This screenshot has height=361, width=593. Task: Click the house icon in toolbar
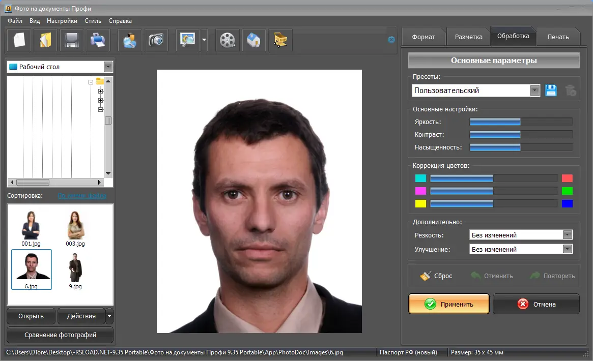pyautogui.click(x=254, y=40)
